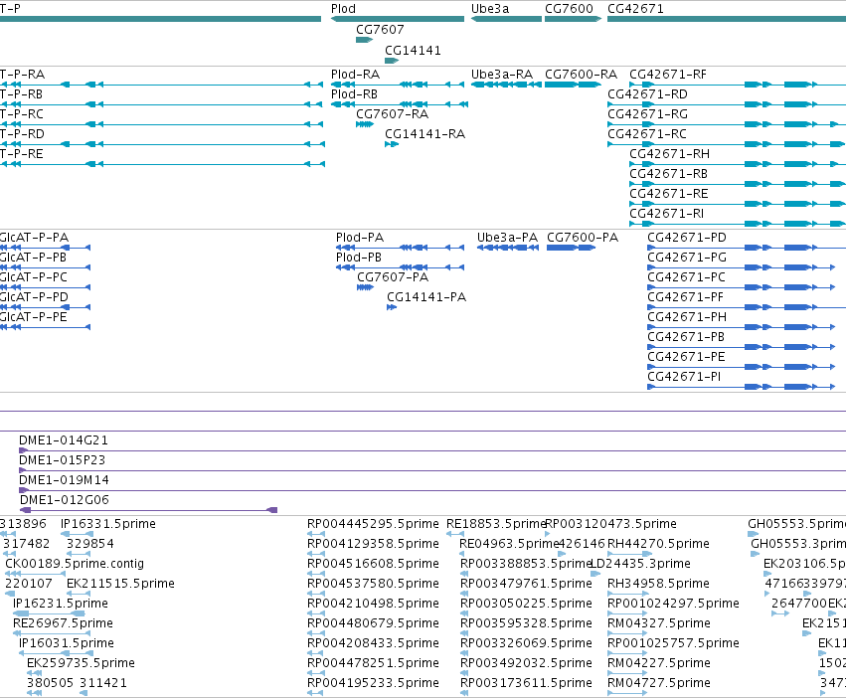Viewport: 846px width, 698px height.
Task: Select transcript CG42671-RD
Action: (647, 94)
